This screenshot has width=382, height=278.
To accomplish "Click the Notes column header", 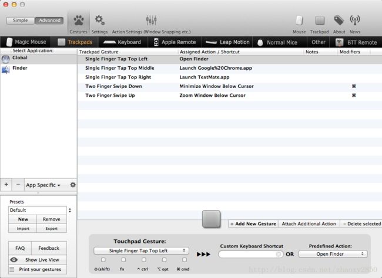I will [x=320, y=52].
